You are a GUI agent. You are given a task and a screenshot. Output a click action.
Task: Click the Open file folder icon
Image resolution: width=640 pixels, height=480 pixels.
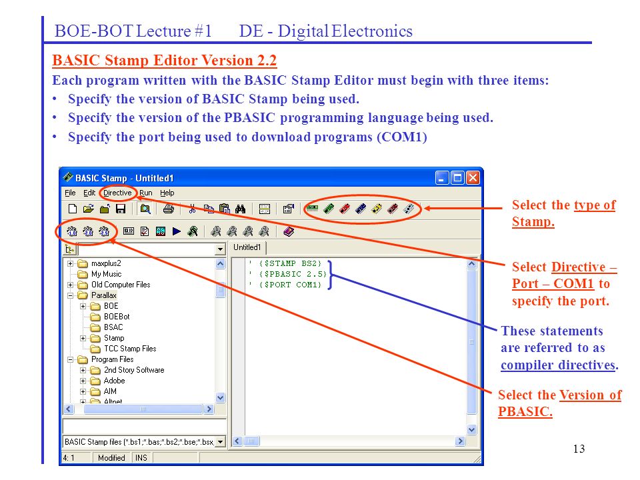pos(89,209)
